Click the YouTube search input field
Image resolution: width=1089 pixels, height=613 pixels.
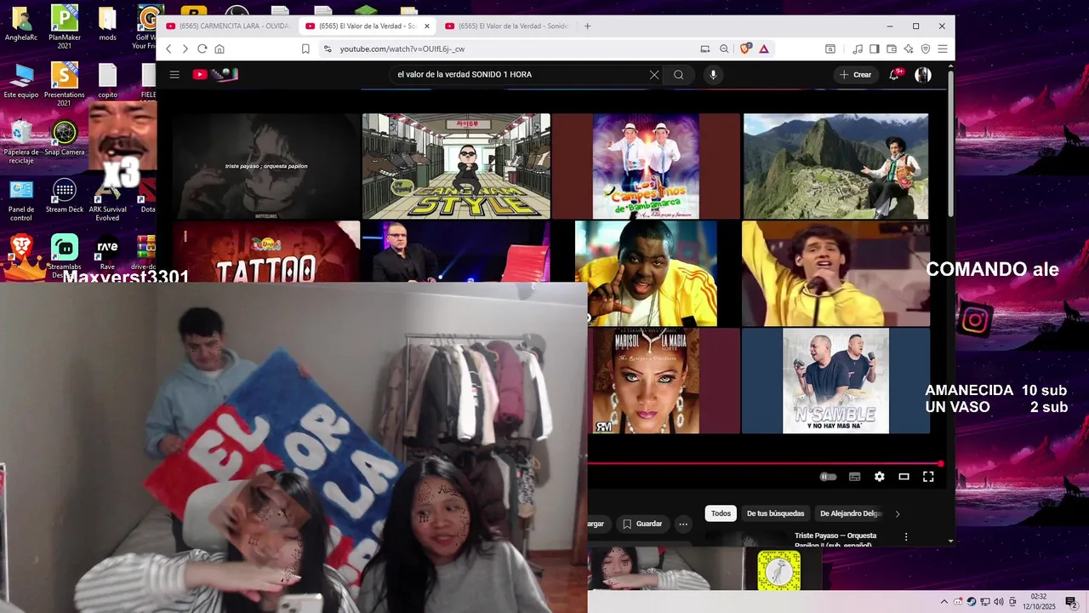[519, 74]
